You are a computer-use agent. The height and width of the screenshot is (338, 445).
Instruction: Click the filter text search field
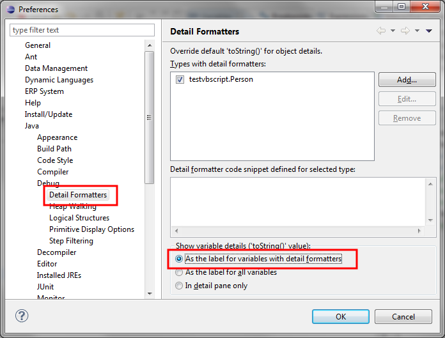pos(82,30)
